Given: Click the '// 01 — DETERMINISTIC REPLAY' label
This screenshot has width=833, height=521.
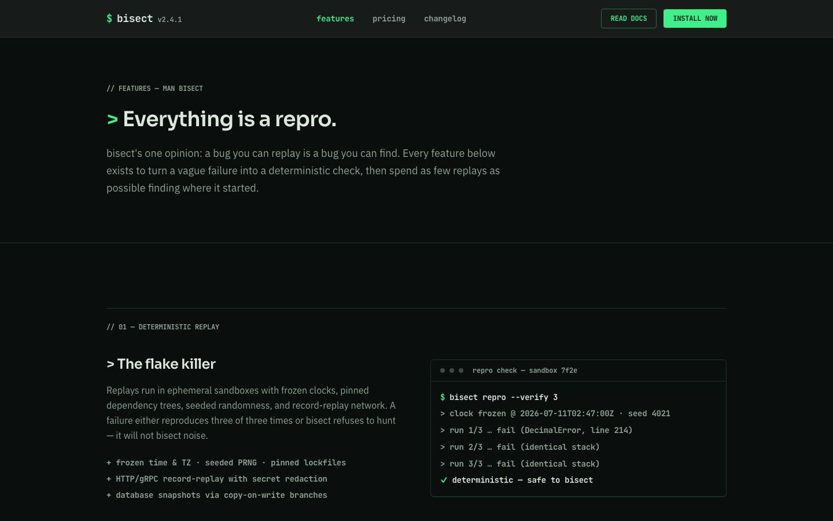Looking at the screenshot, I should click(163, 327).
